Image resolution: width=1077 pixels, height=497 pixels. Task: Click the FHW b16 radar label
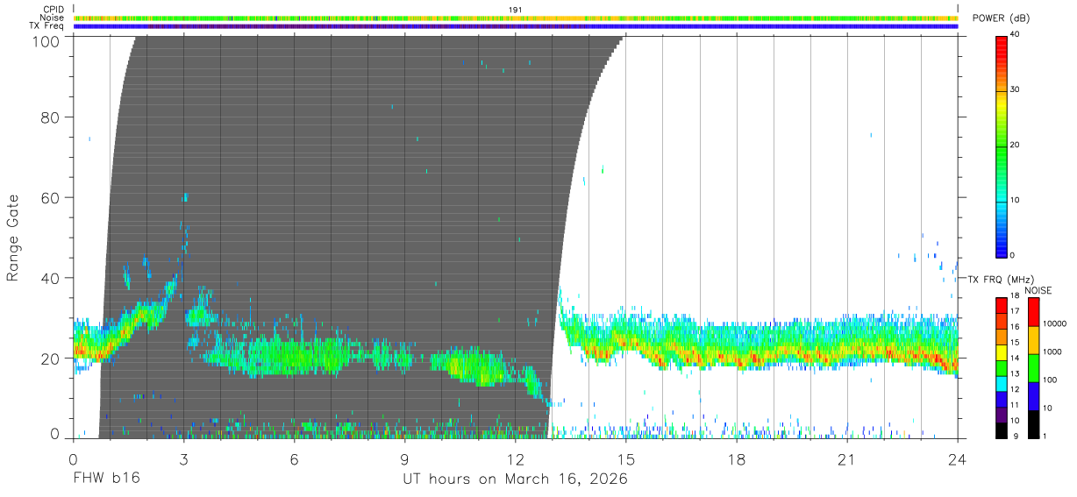[x=106, y=479]
